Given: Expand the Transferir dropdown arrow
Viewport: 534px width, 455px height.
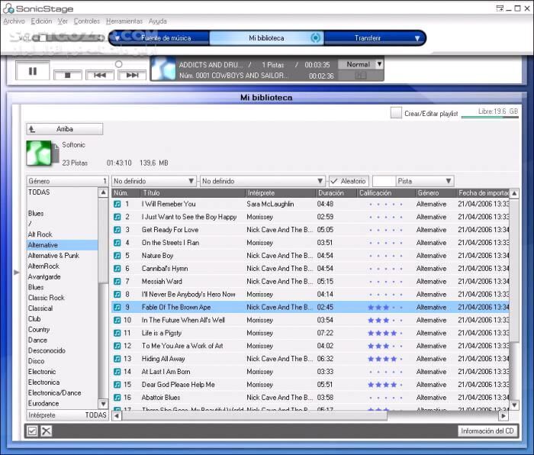Looking at the screenshot, I should [x=417, y=37].
